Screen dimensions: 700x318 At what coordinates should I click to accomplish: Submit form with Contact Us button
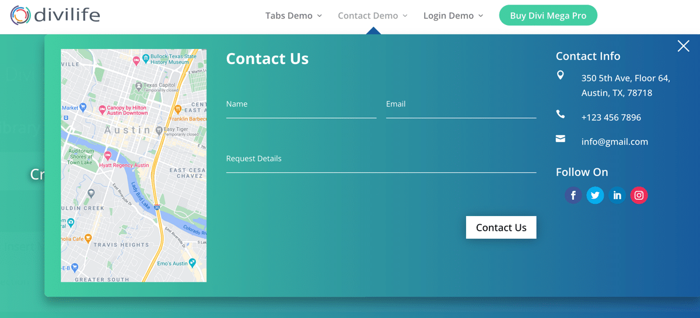click(x=501, y=228)
